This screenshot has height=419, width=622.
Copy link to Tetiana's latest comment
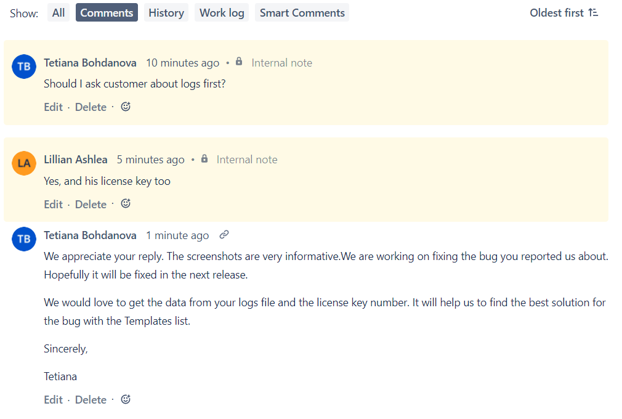click(224, 235)
